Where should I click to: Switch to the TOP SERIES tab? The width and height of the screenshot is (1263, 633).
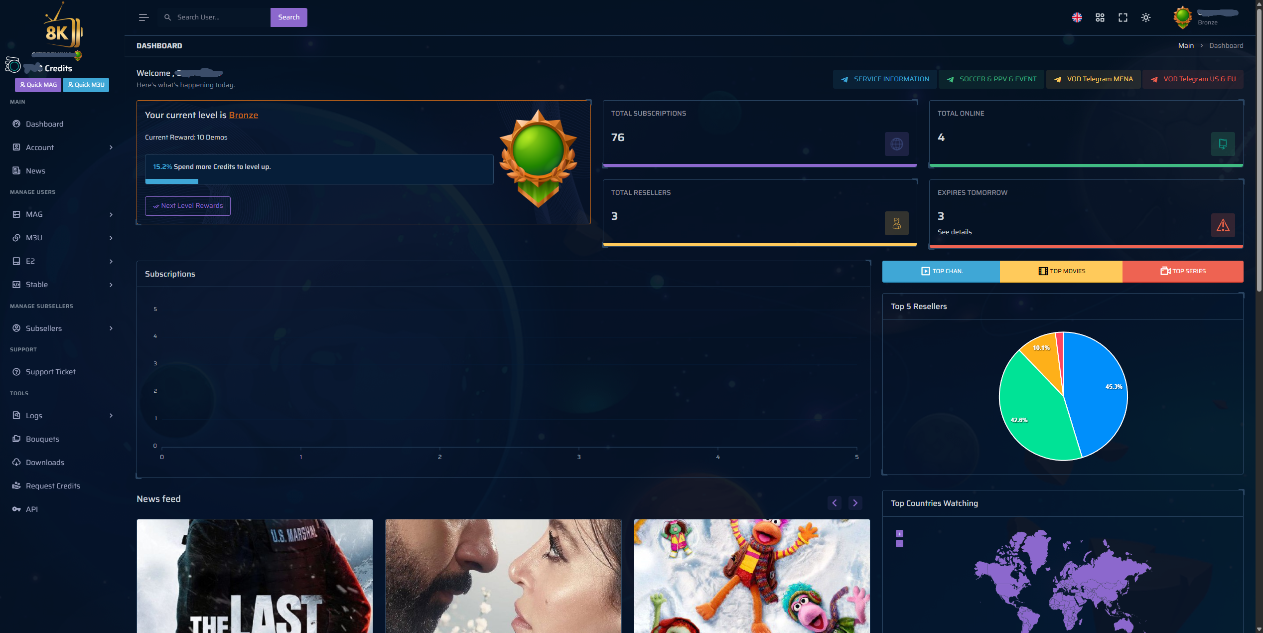tap(1183, 271)
